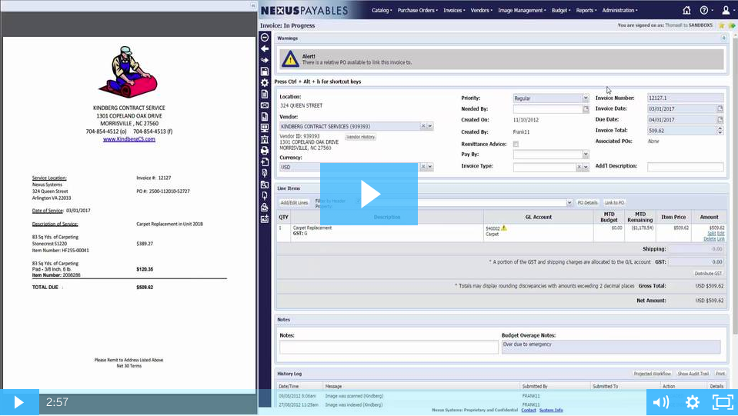Open the Image Management menu
Image resolution: width=738 pixels, height=416 pixels.
tap(522, 10)
